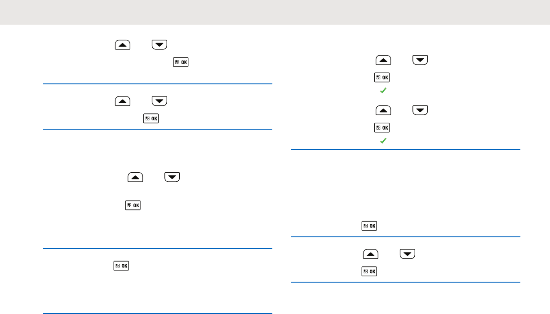Click the topmost down arrow in left column

160,44
